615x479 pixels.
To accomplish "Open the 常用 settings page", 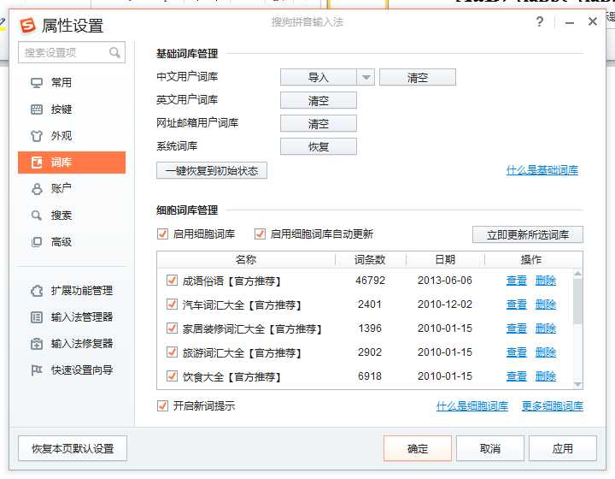I will pos(72,83).
